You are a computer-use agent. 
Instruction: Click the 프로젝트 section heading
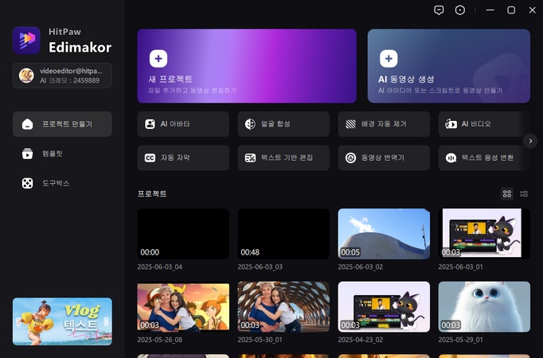(x=152, y=193)
